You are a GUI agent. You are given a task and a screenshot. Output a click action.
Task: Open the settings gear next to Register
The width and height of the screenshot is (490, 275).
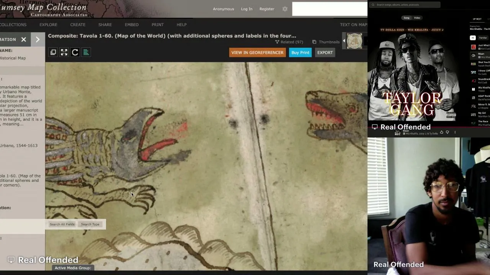(285, 9)
